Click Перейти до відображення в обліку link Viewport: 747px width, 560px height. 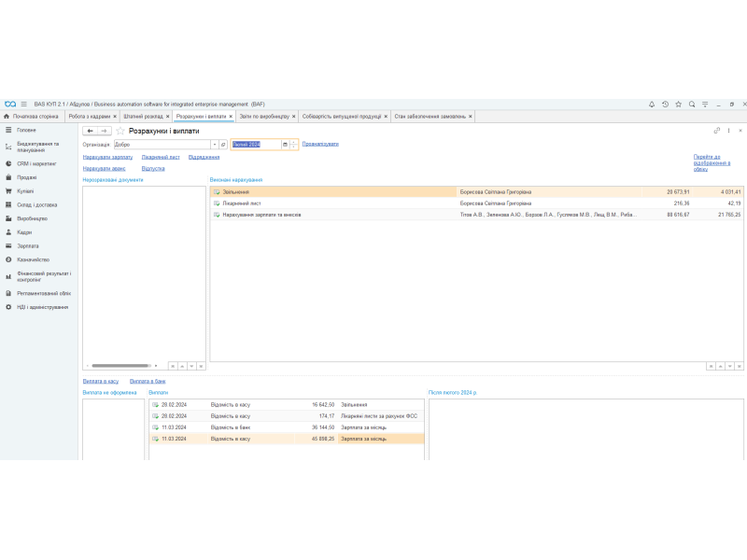pyautogui.click(x=712, y=162)
